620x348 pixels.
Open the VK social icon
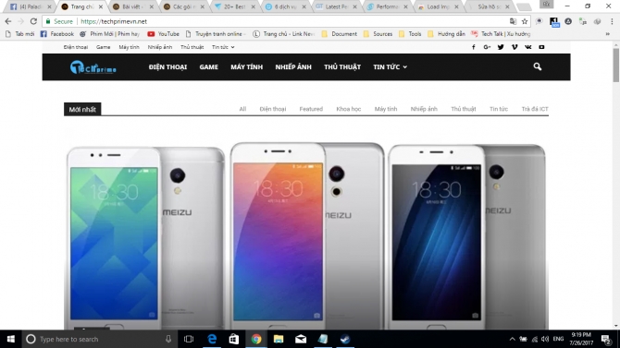[x=527, y=47]
